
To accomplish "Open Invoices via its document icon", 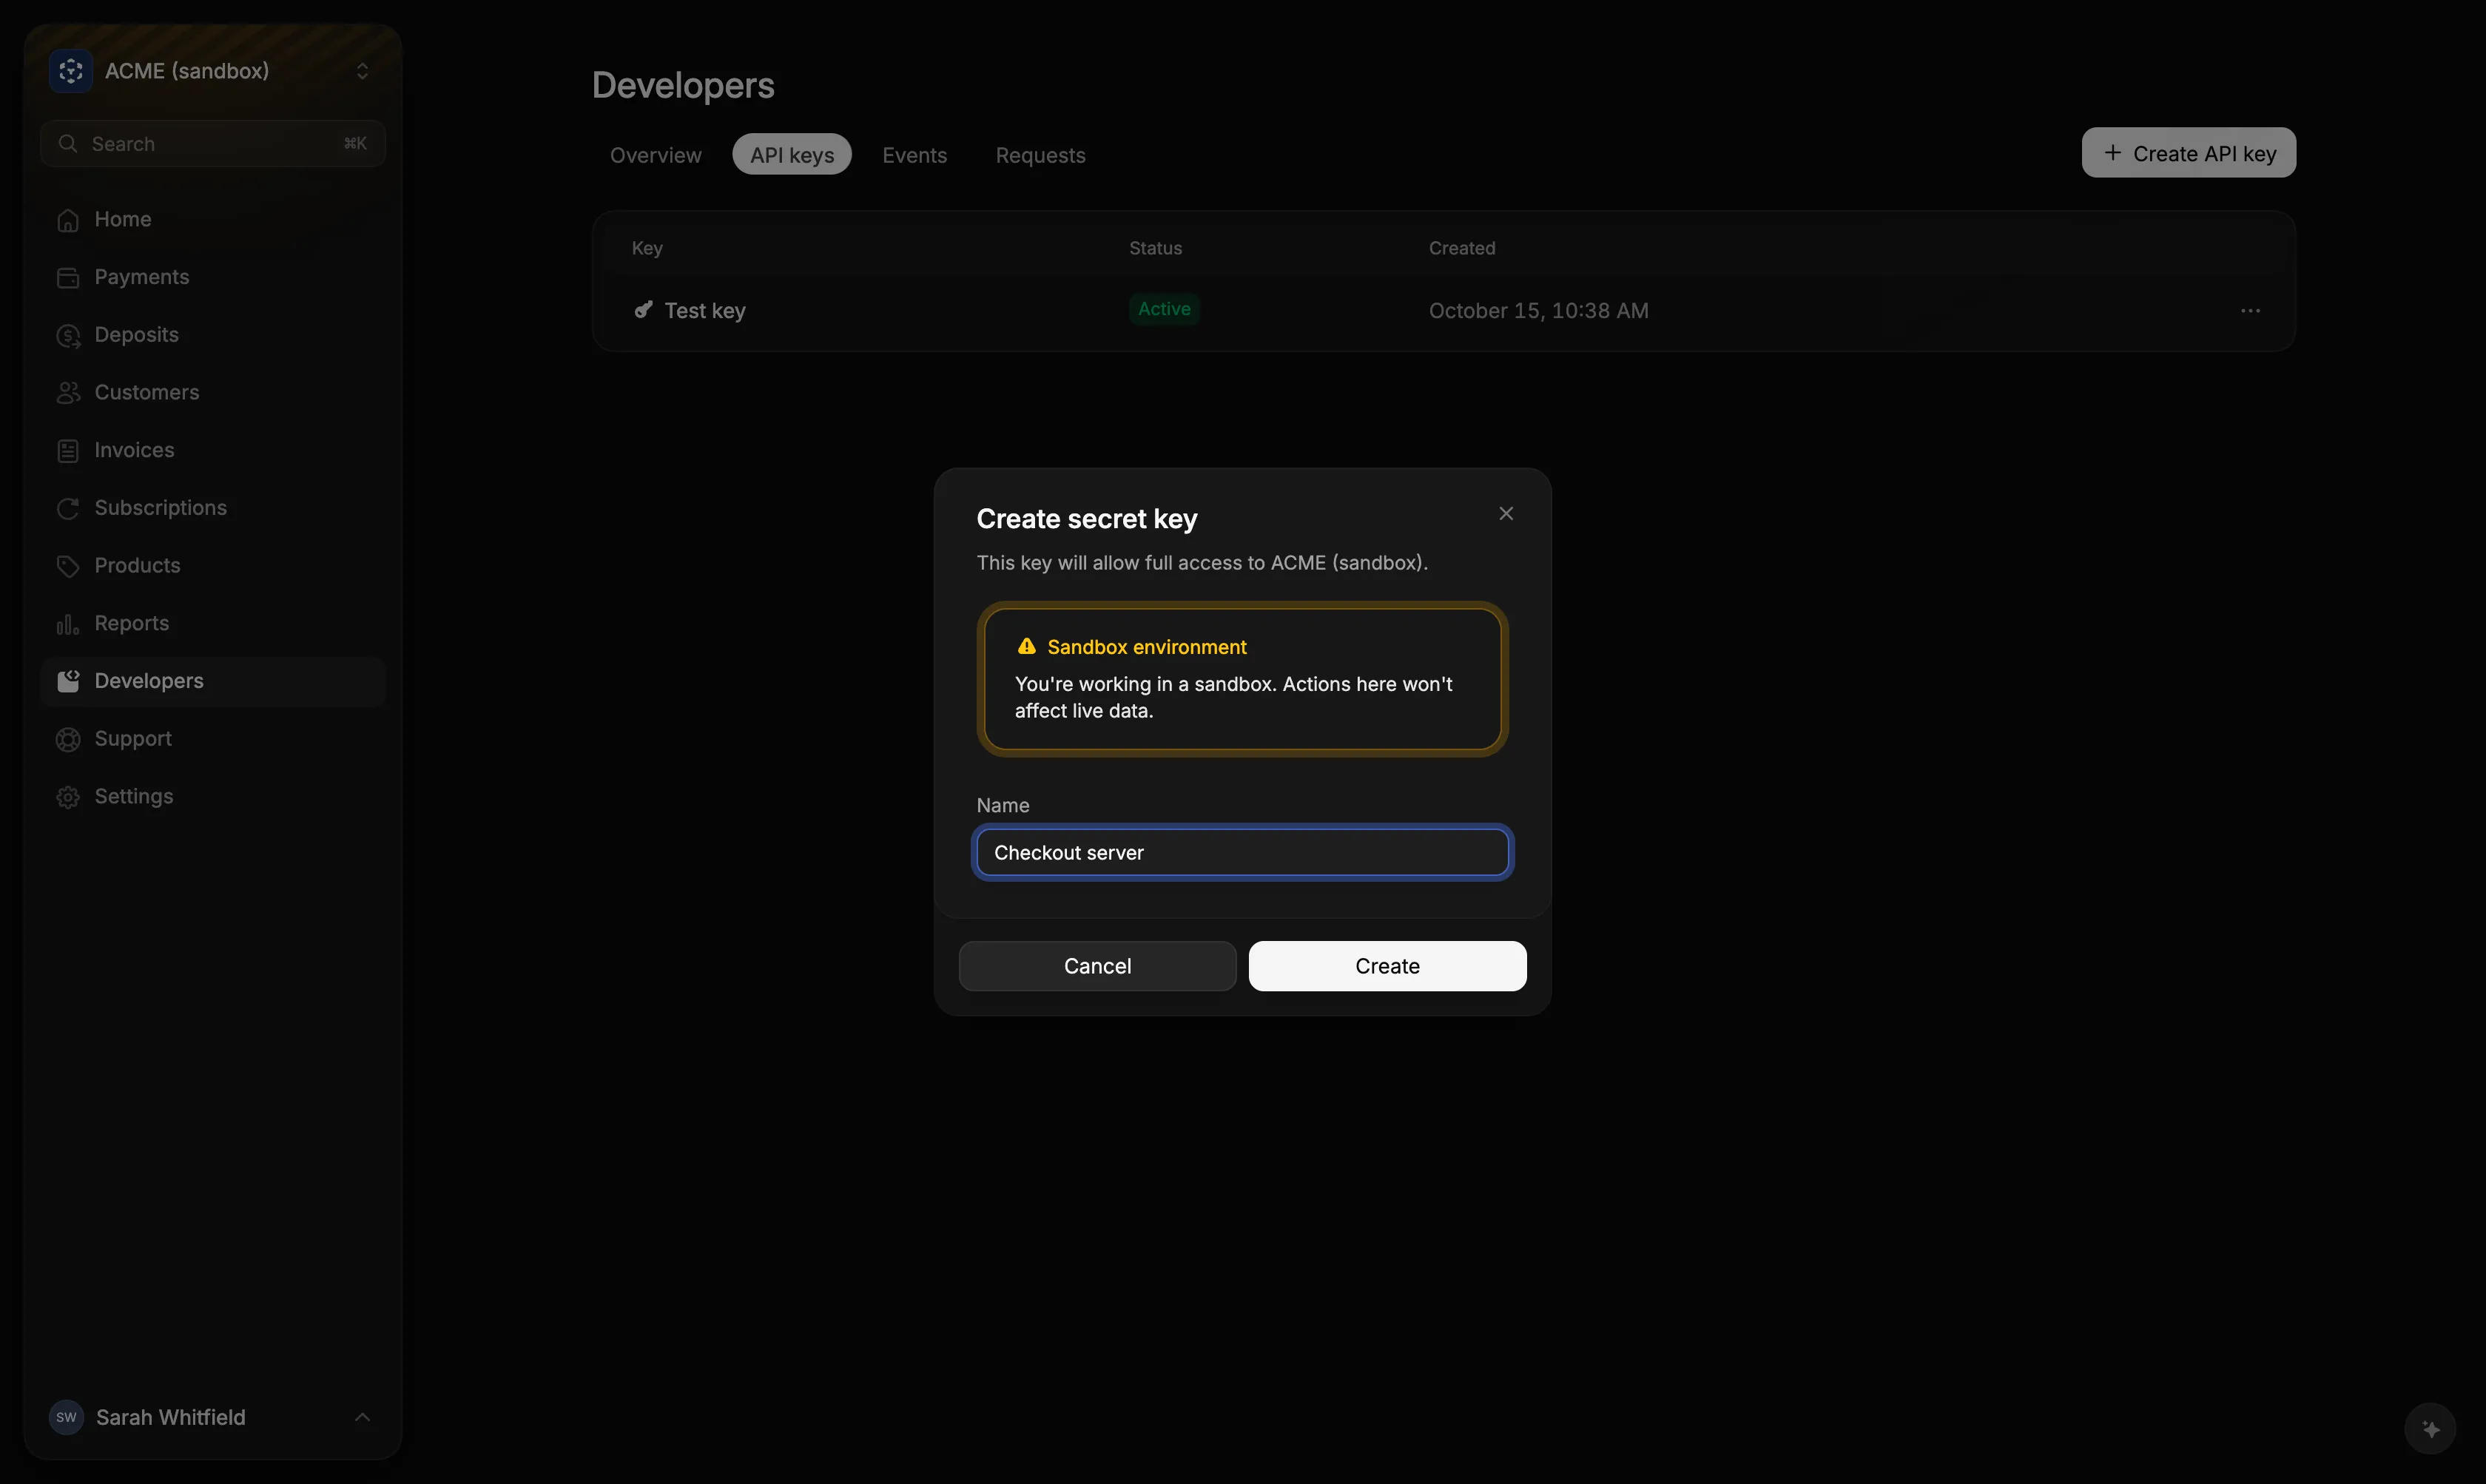I will (68, 451).
